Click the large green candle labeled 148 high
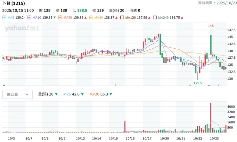Screen dimensions: 237x142 point(211,45)
